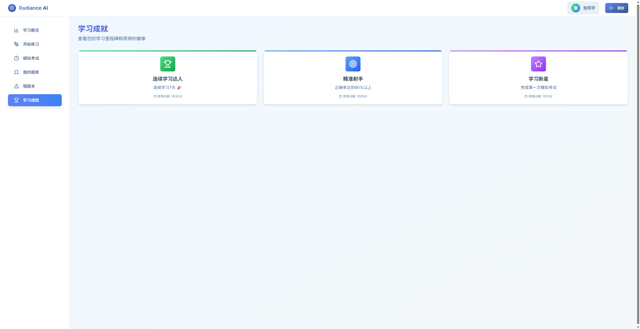
Task: Click the clock icon beside 模拟考试
Action: pos(16,58)
